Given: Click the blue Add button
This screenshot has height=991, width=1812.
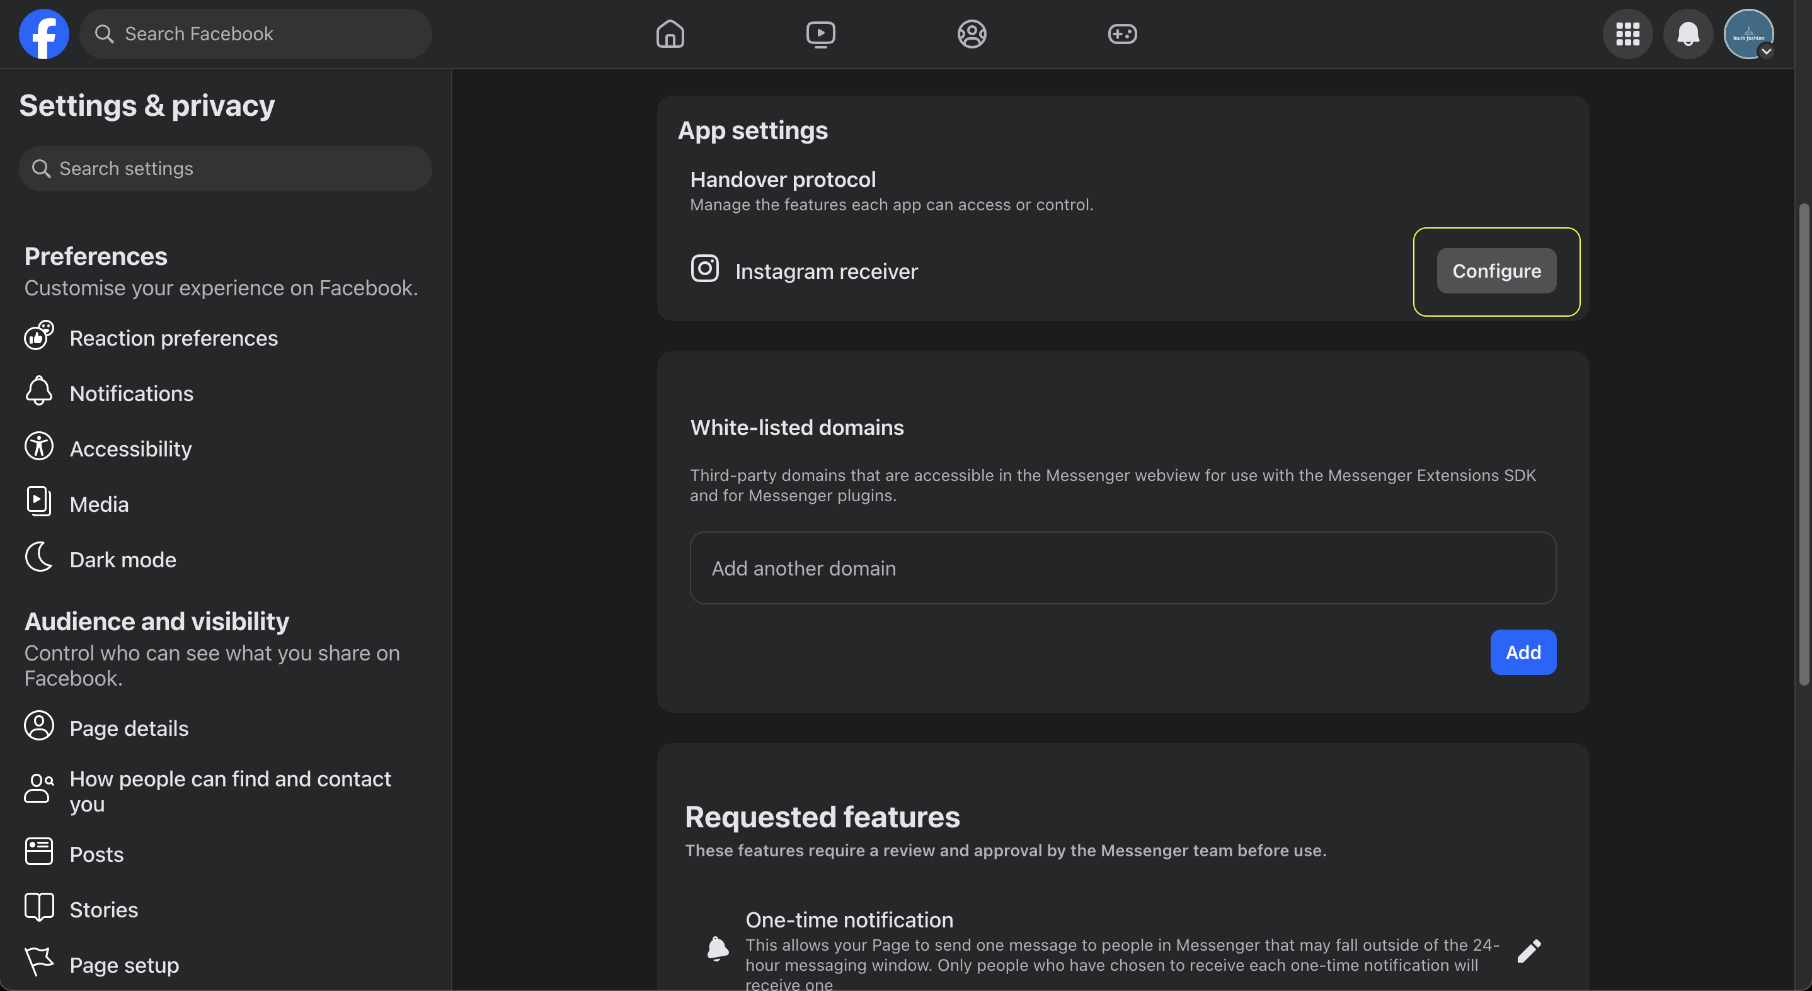Looking at the screenshot, I should click(1523, 652).
